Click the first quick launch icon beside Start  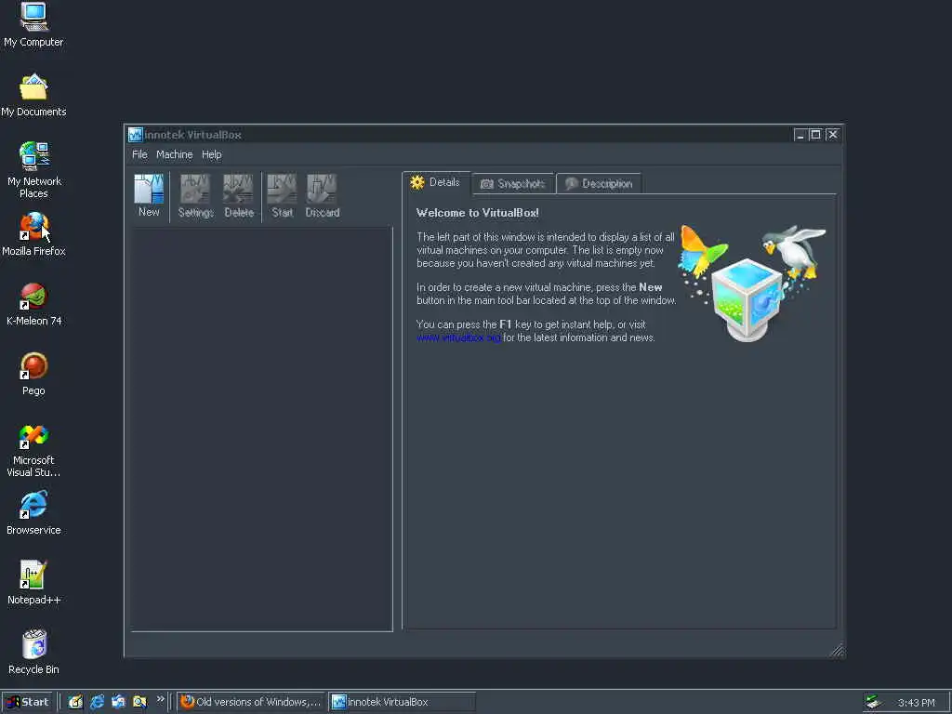coord(75,702)
